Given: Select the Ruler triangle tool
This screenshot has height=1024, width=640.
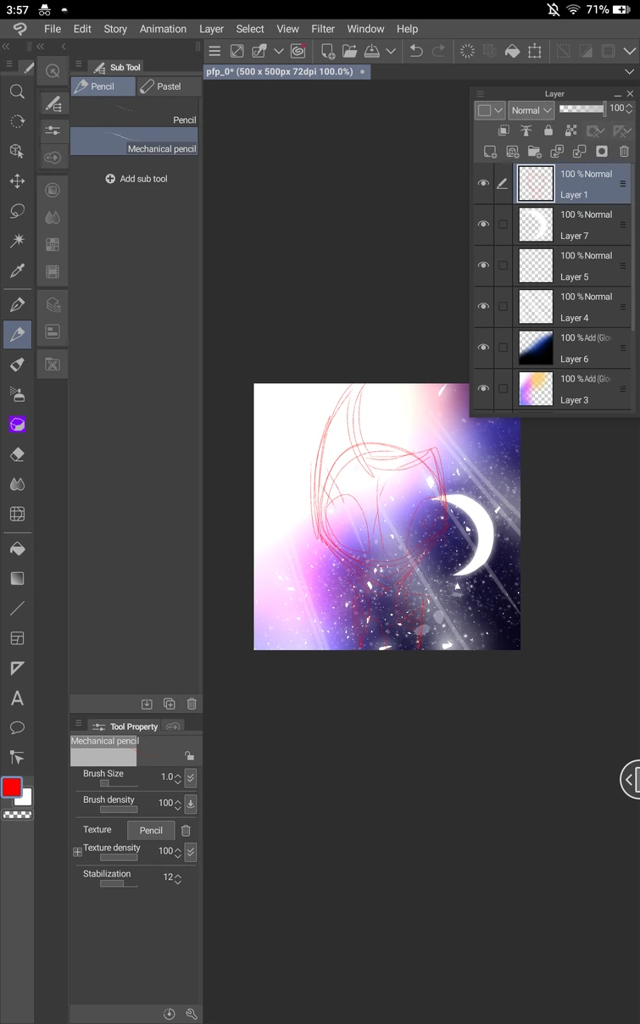Looking at the screenshot, I should [17, 668].
